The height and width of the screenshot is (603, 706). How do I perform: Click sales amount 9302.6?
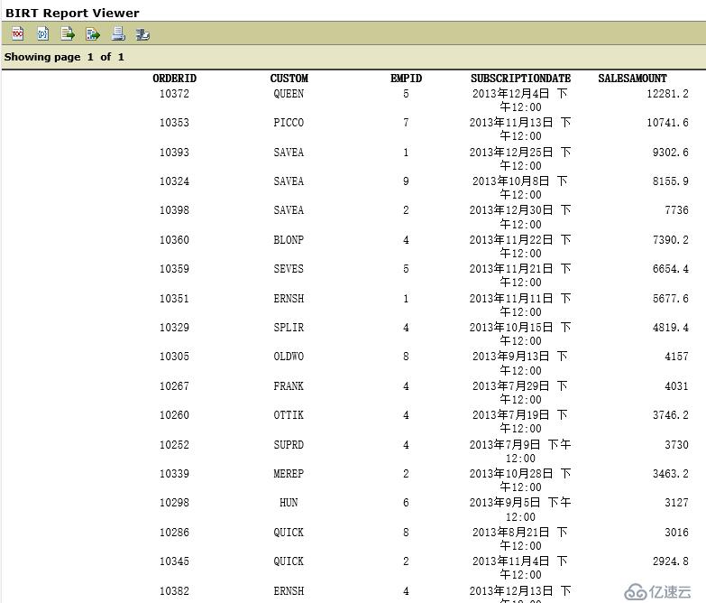click(x=671, y=153)
